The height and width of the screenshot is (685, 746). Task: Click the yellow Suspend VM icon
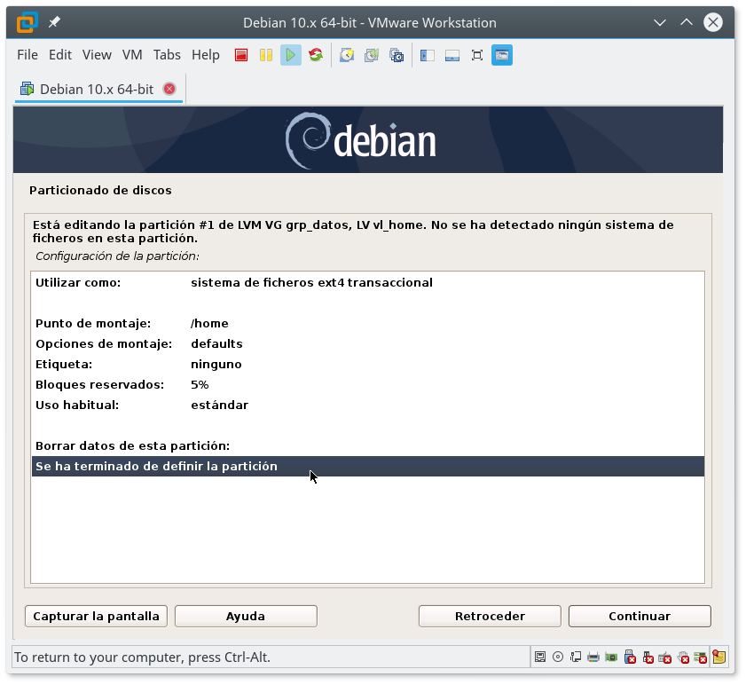click(x=266, y=55)
